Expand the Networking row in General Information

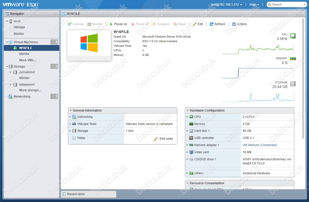(70, 117)
